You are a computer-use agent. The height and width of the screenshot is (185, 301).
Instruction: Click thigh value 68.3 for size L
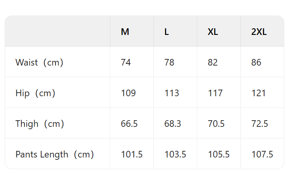coord(173,124)
